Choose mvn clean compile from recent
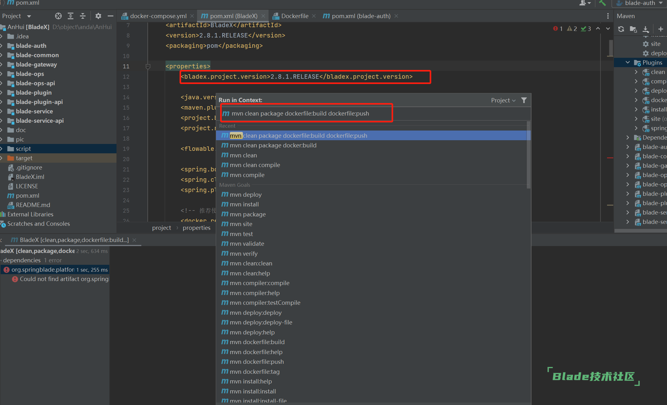Screen dimensions: 667x405 pos(371,165)
